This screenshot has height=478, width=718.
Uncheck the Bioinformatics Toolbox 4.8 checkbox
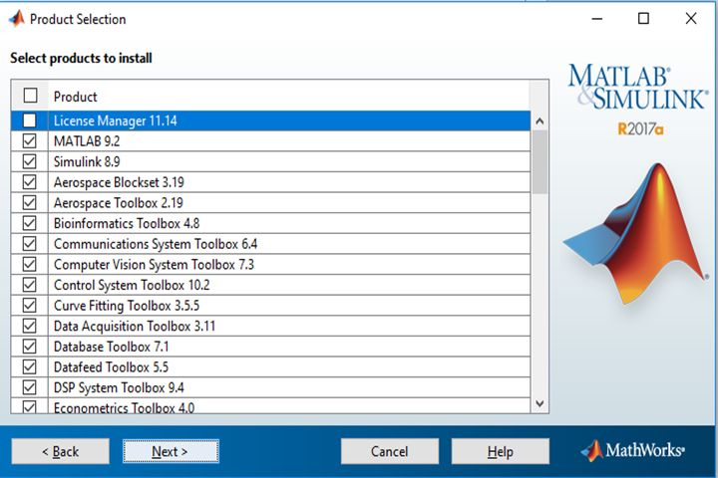pos(29,223)
